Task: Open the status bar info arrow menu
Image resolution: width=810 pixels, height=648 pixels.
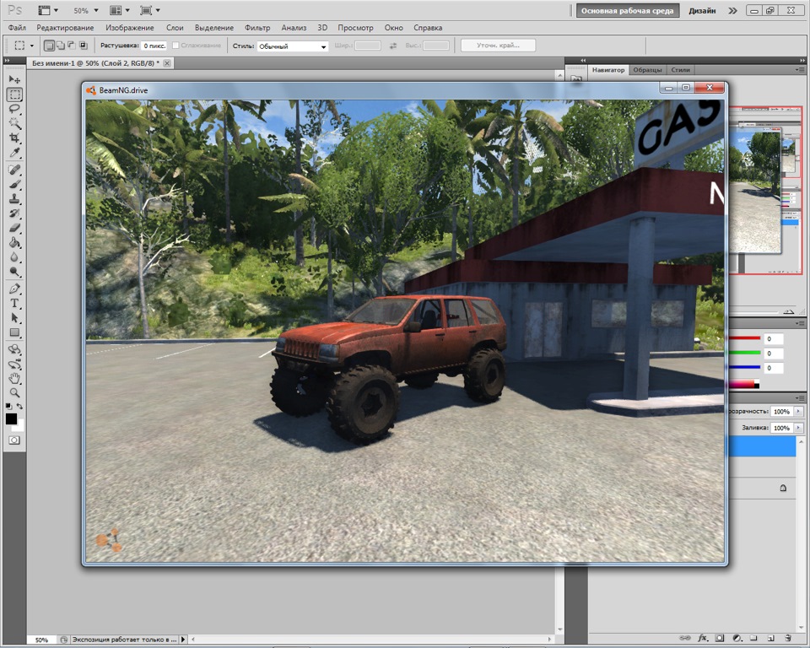Action: coord(183,640)
